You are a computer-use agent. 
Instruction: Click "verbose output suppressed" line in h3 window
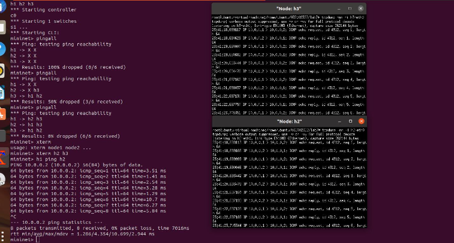click(283, 22)
